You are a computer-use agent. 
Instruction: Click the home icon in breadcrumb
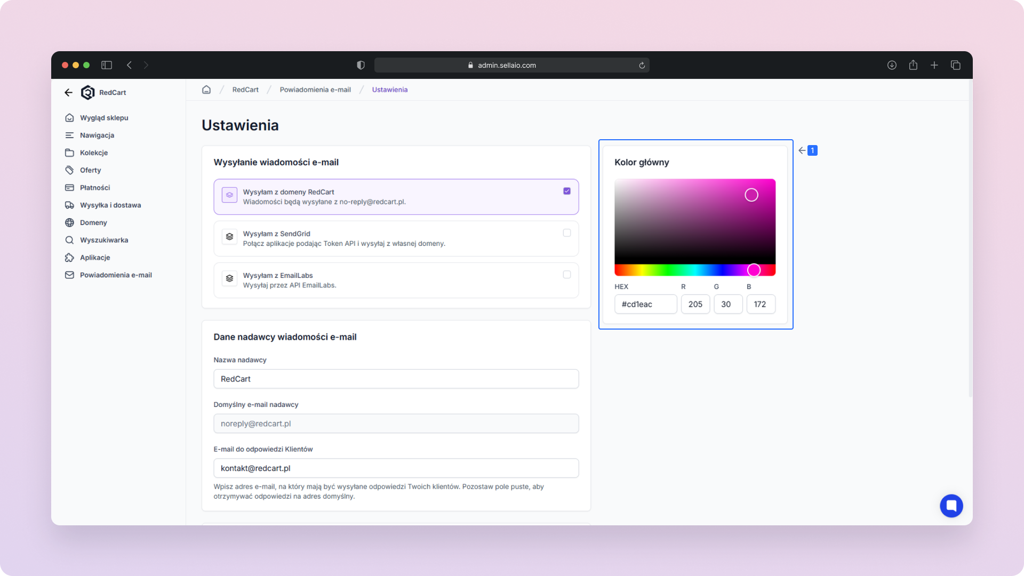point(206,90)
